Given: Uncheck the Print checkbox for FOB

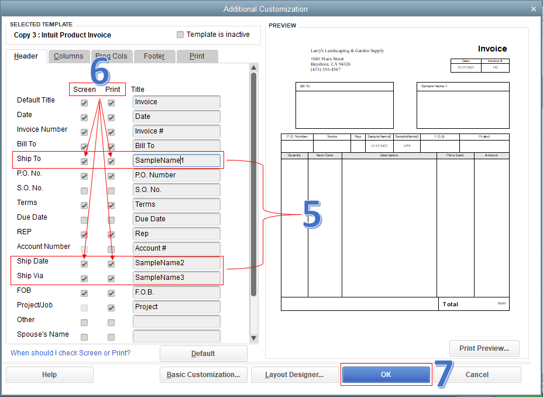Looking at the screenshot, I should (x=111, y=292).
